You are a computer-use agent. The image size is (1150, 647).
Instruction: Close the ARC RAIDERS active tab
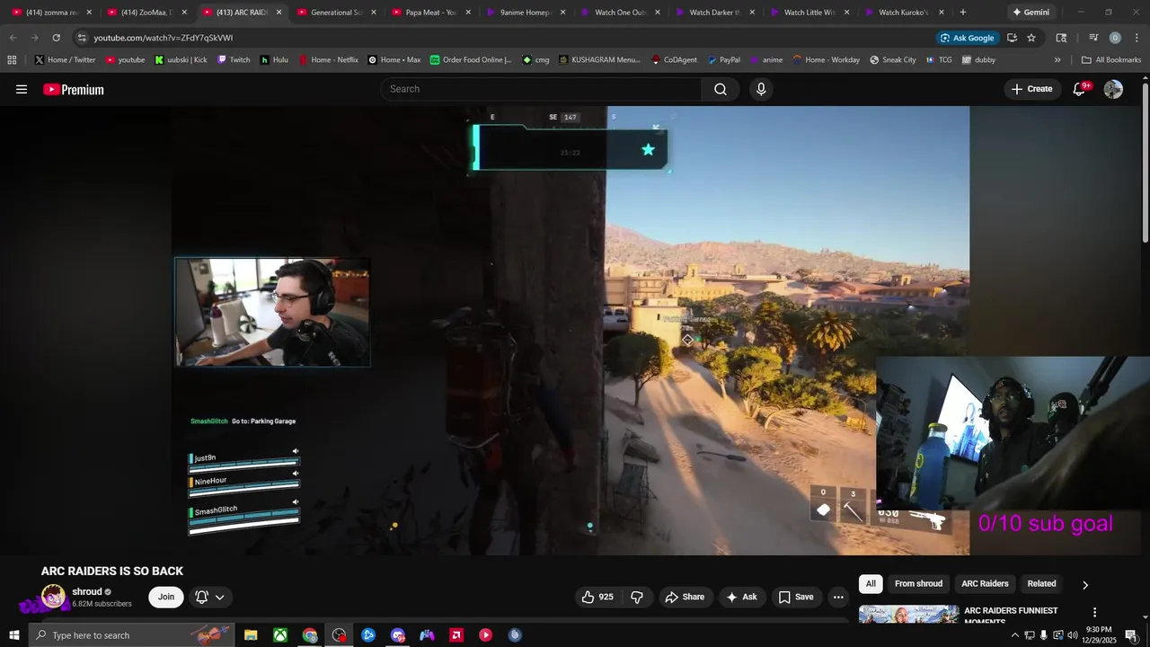tap(279, 13)
